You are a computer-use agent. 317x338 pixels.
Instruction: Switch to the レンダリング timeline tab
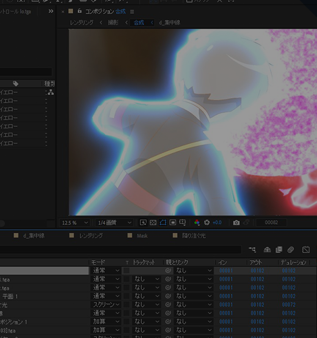(x=91, y=236)
